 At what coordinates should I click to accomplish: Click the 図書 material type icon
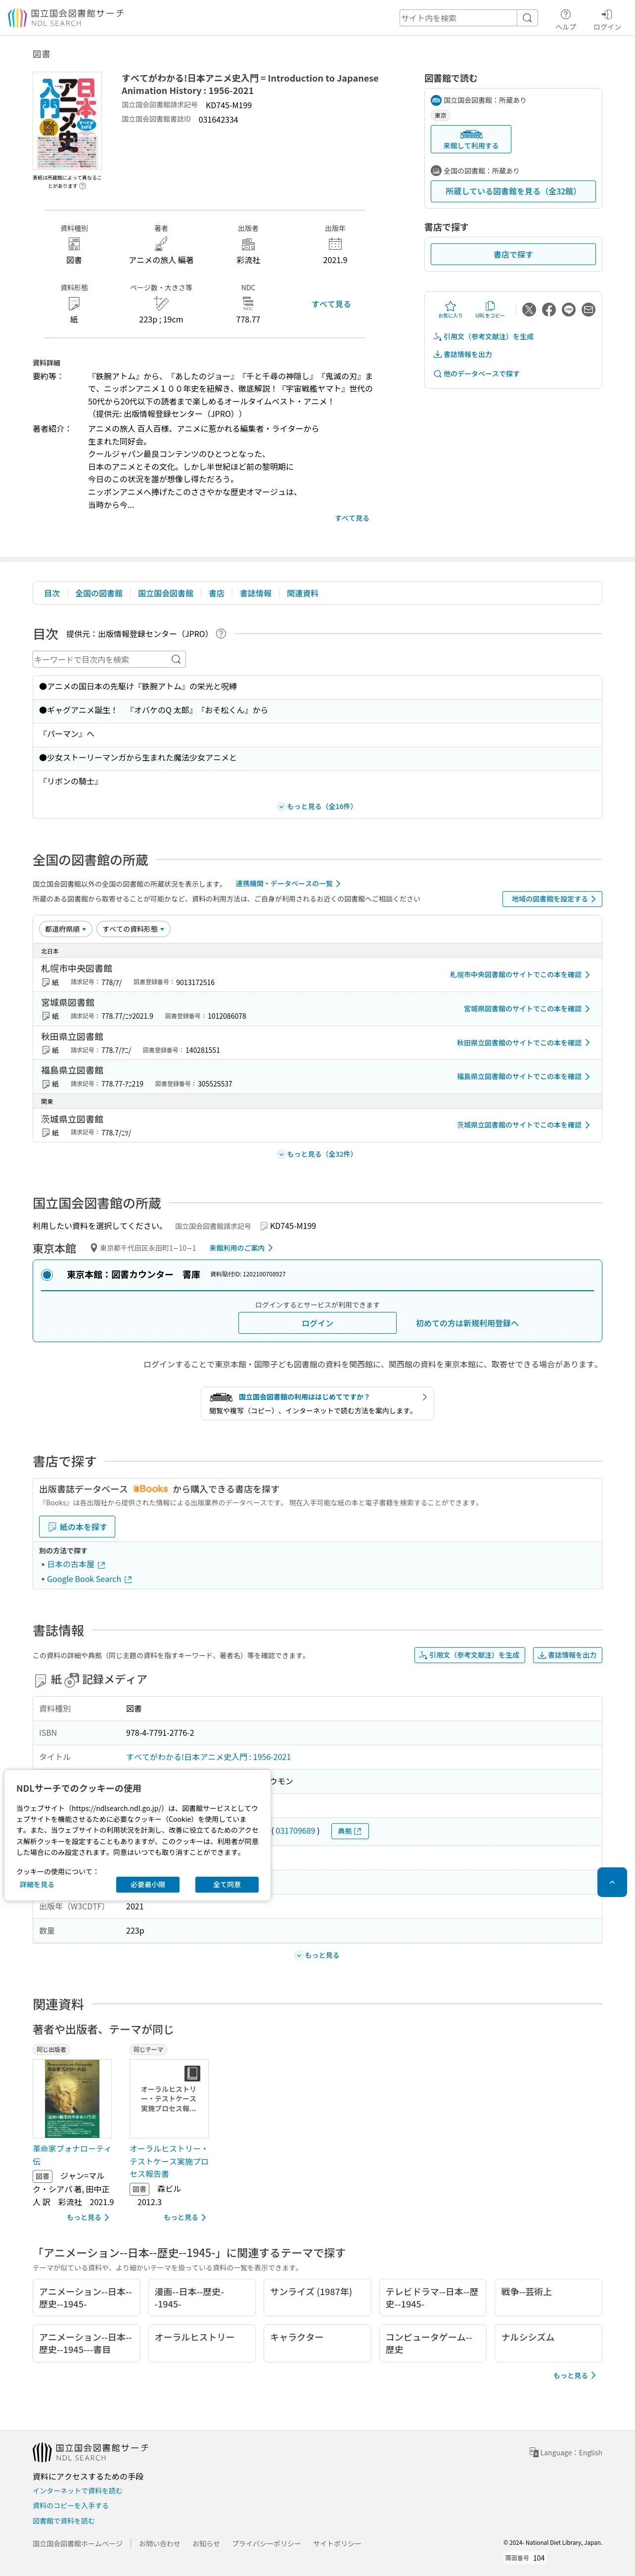(x=74, y=244)
